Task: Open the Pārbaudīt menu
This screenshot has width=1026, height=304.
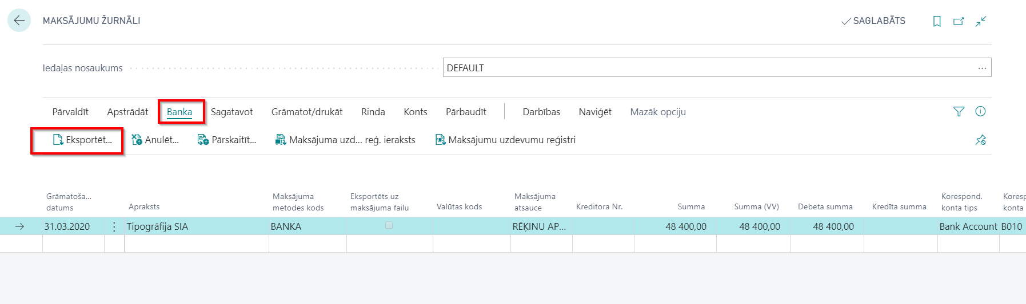Action: (x=466, y=112)
